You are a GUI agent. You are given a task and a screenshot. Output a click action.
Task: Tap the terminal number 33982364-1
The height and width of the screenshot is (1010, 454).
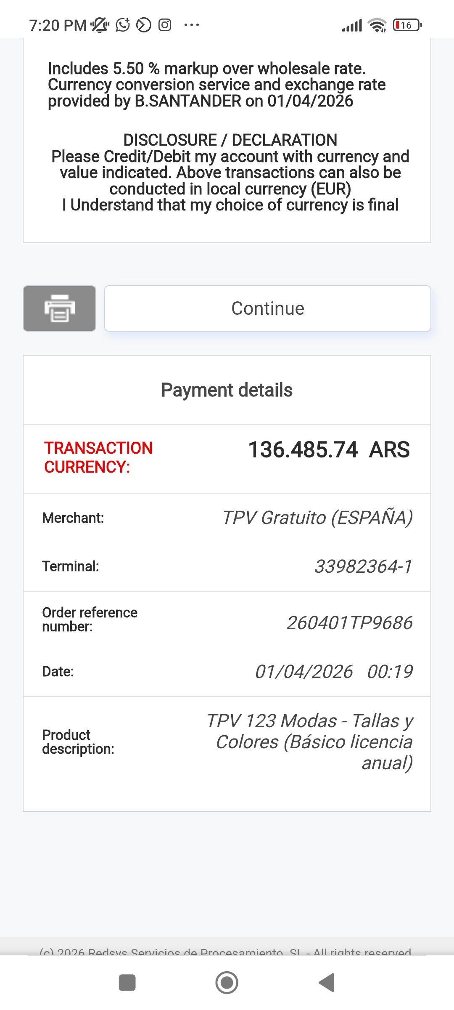(x=363, y=566)
